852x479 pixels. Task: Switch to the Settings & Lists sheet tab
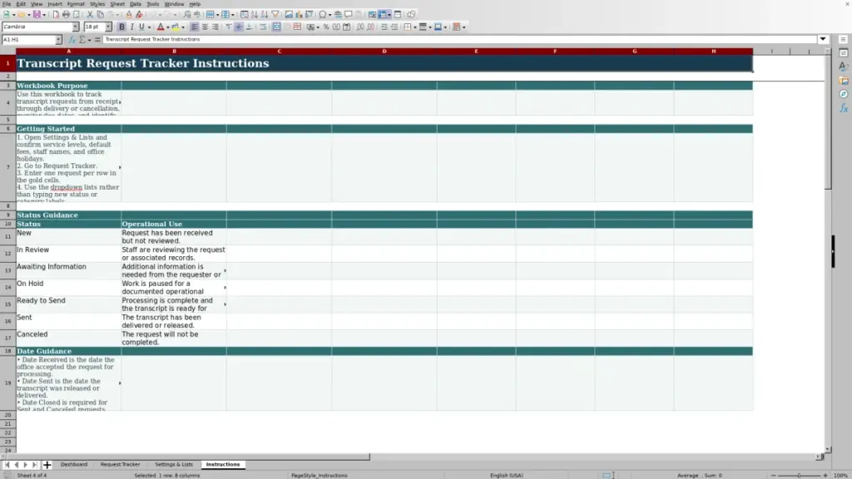174,464
